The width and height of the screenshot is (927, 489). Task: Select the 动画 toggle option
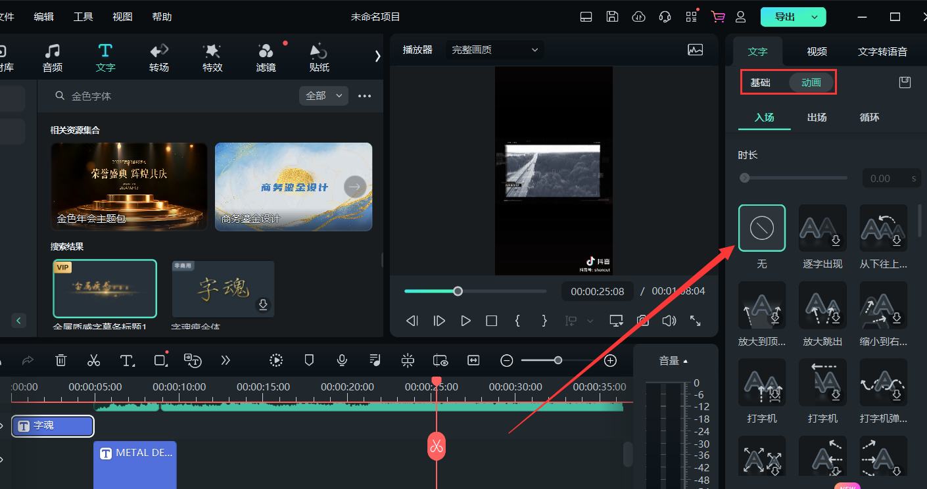click(811, 83)
